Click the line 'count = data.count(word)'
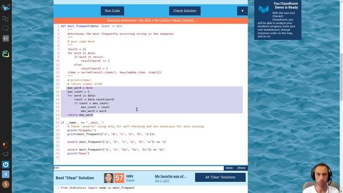This screenshot has width=343, height=193. pyautogui.click(x=94, y=99)
